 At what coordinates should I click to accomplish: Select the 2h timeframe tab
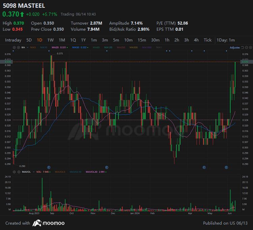click(x=177, y=40)
